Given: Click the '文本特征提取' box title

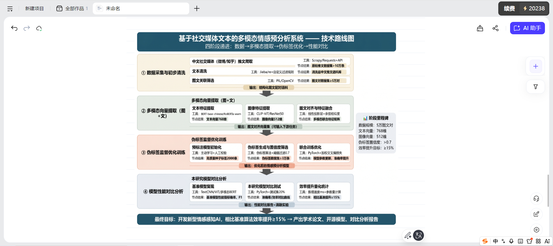Looking at the screenshot, I should click(x=203, y=108).
